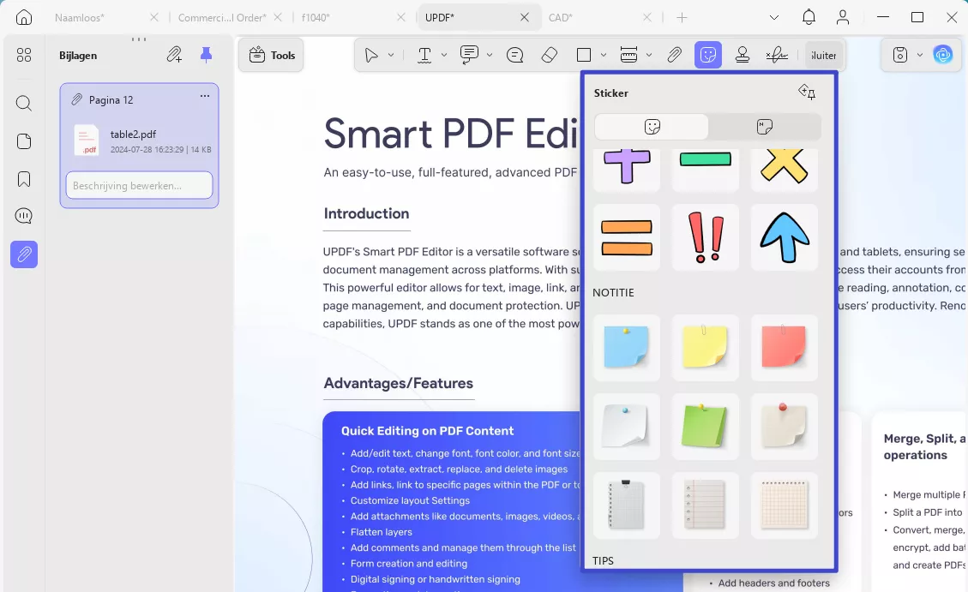Select the text markup tool

click(x=424, y=56)
